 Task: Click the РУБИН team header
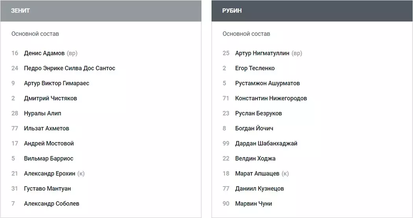coord(232,11)
